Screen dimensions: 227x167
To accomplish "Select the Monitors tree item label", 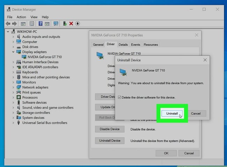I will tap(29, 82).
